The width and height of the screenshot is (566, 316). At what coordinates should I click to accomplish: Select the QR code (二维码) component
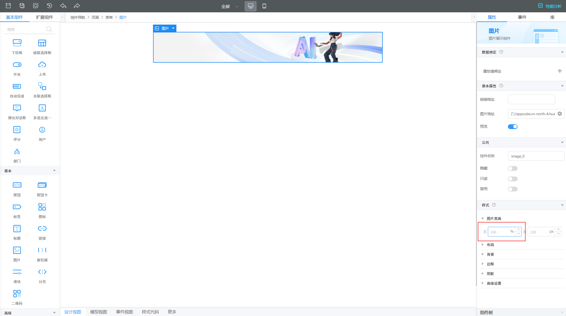(17, 294)
